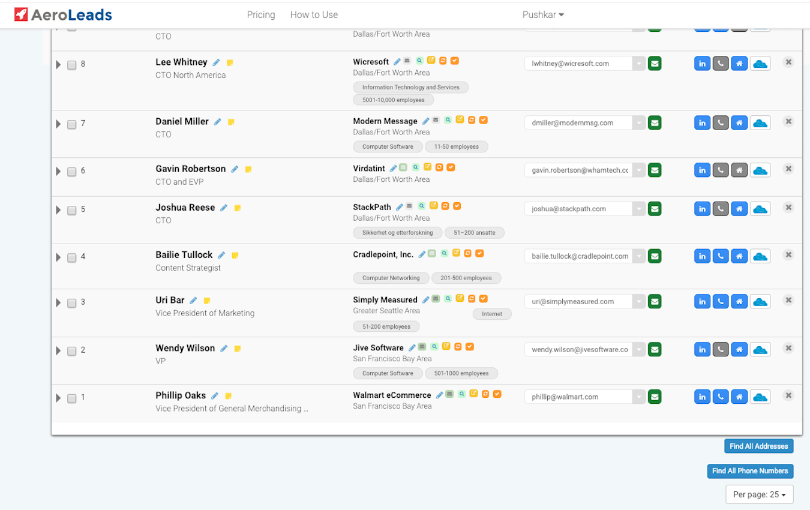Go to the Pricing page

[x=260, y=14]
